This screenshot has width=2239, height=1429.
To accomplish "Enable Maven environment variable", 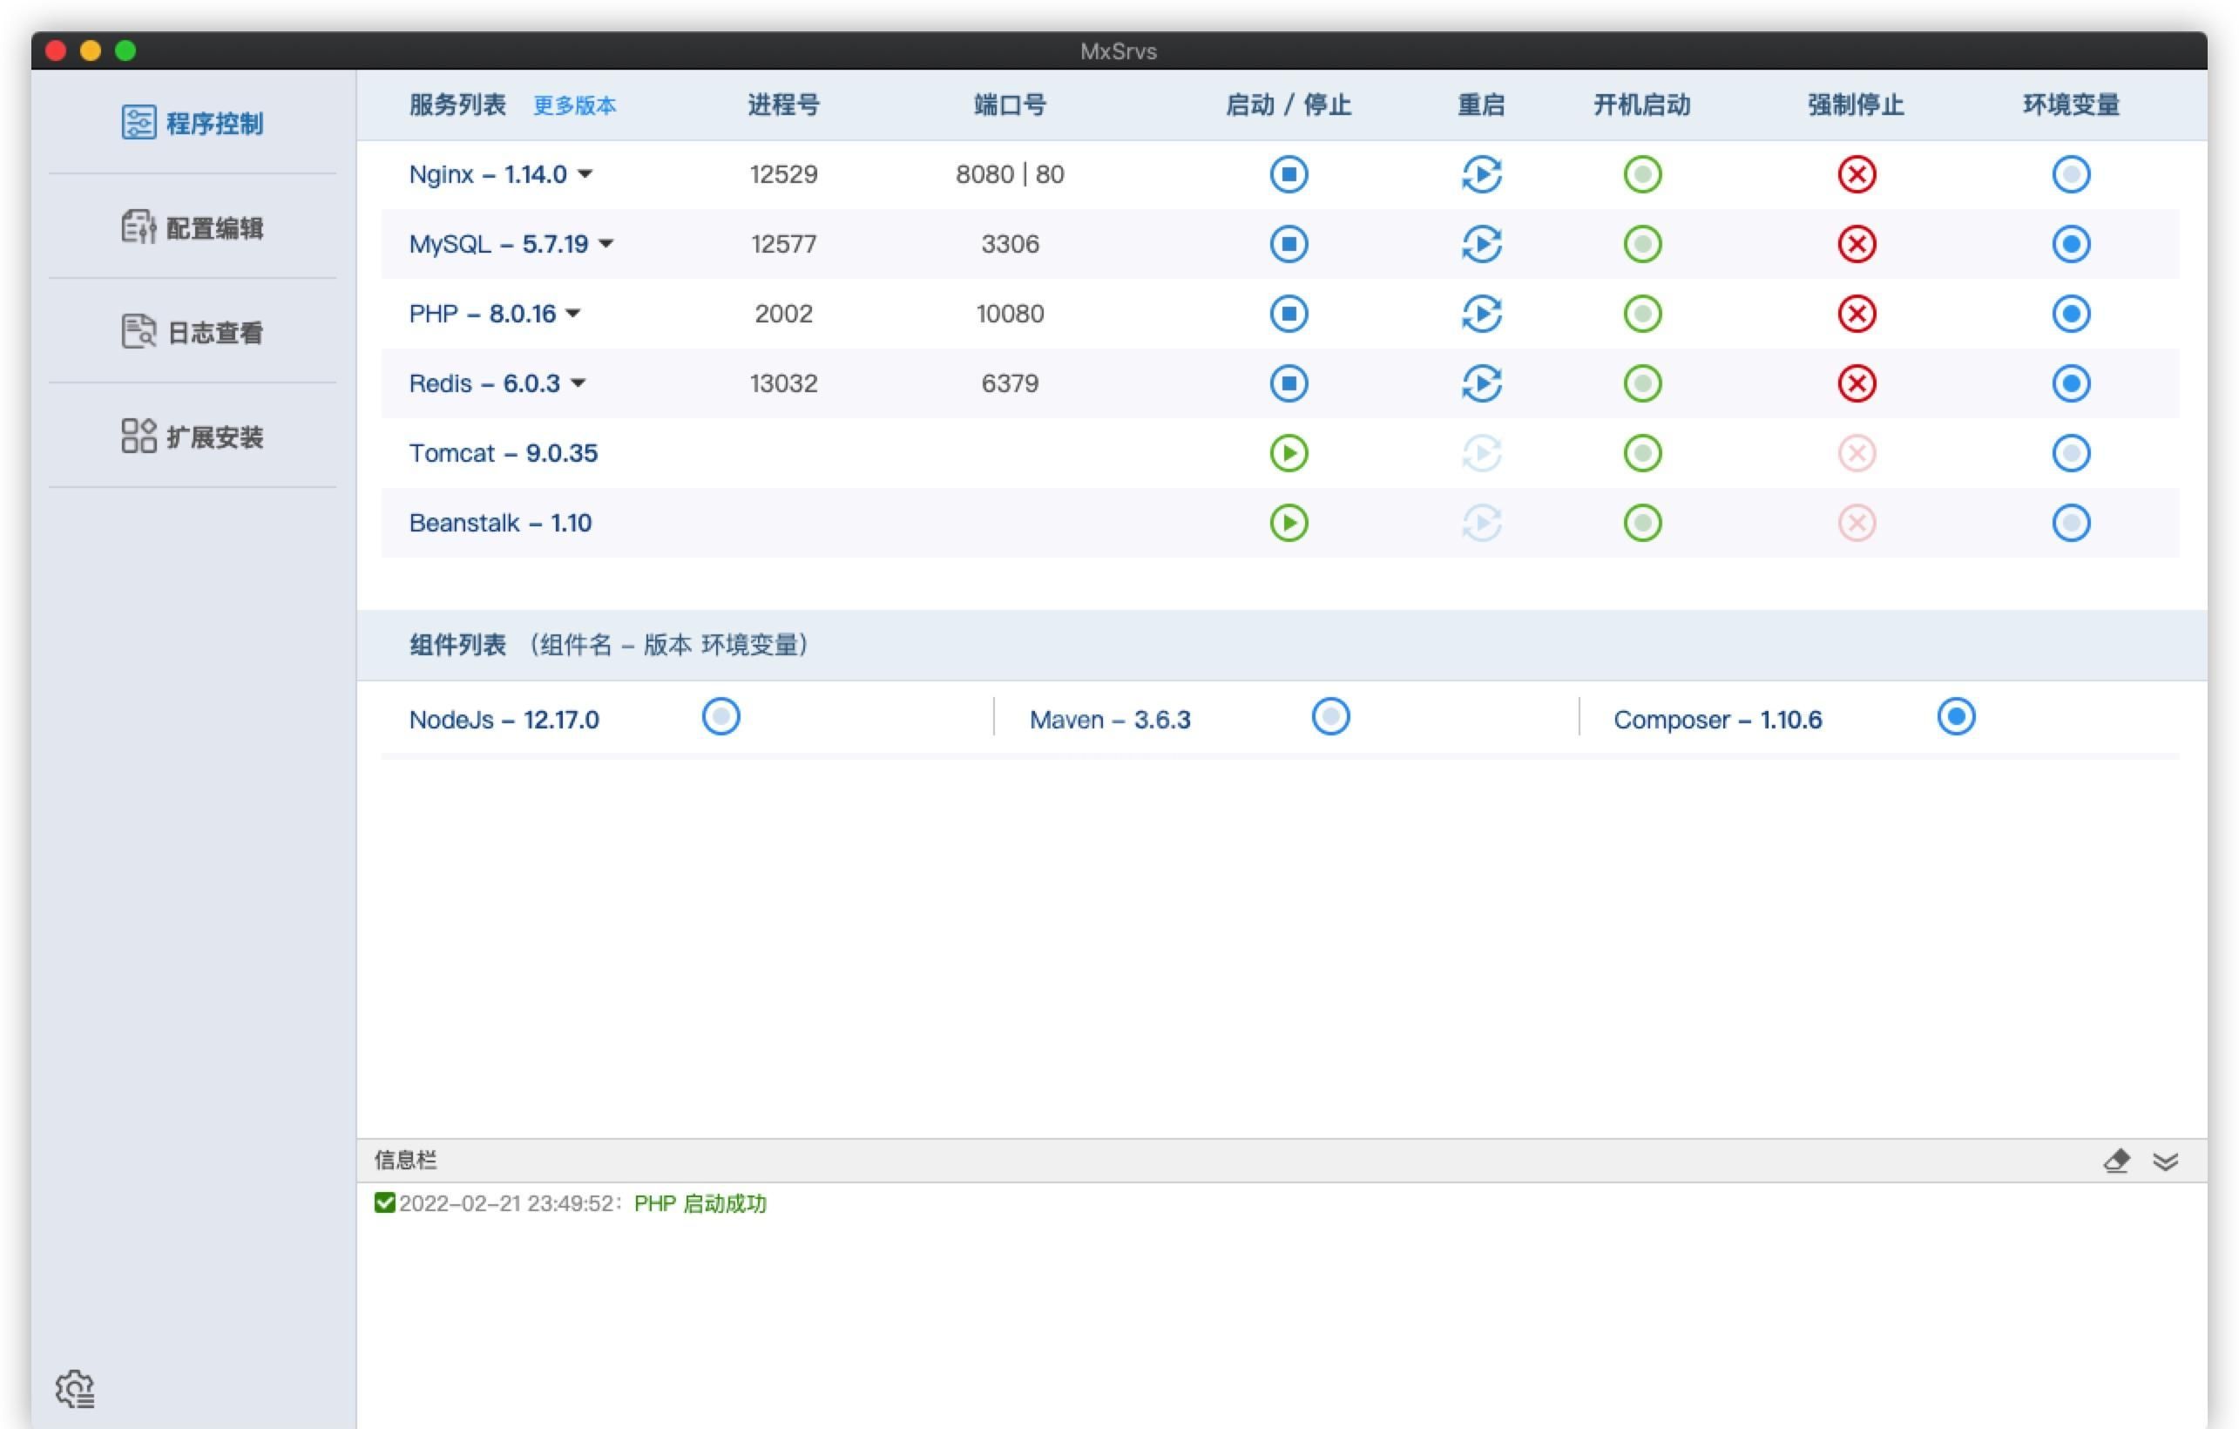I will pos(1330,717).
